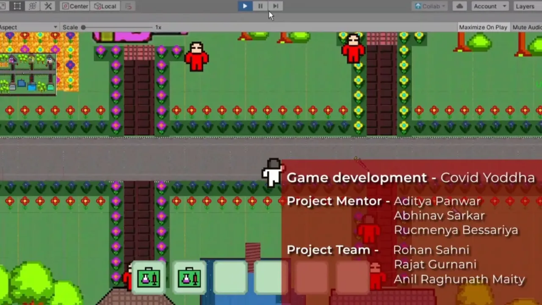Click the name 'Abhinav Sarkar'
542x305 pixels.
tap(440, 216)
